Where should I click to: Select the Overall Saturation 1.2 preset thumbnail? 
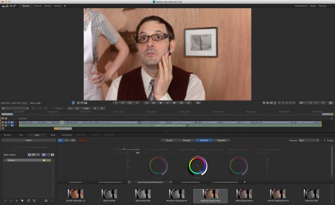coord(76,194)
